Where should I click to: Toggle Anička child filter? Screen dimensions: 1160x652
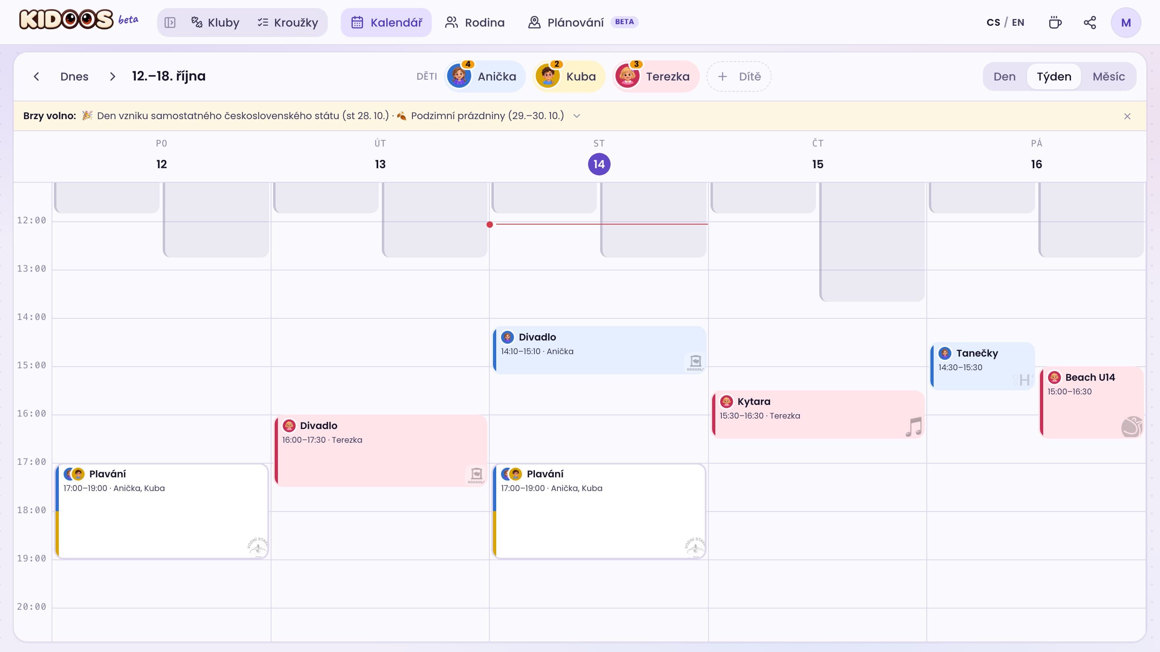(485, 76)
